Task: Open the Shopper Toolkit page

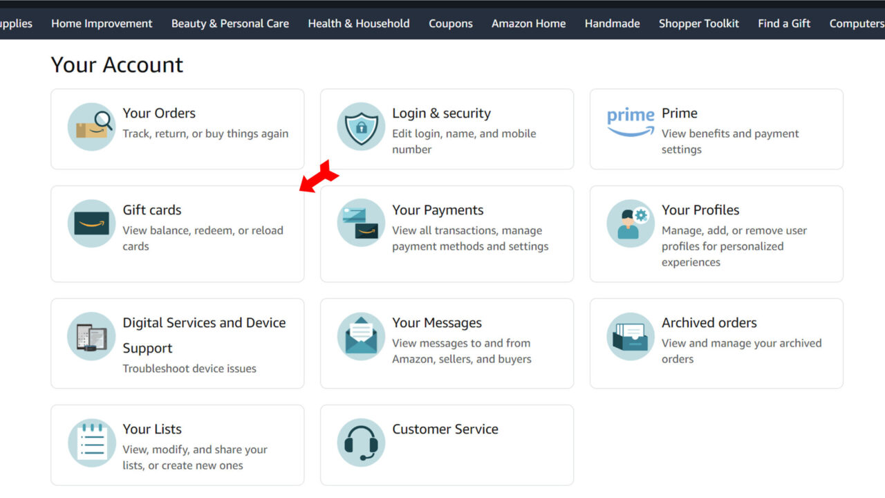Action: tap(698, 23)
